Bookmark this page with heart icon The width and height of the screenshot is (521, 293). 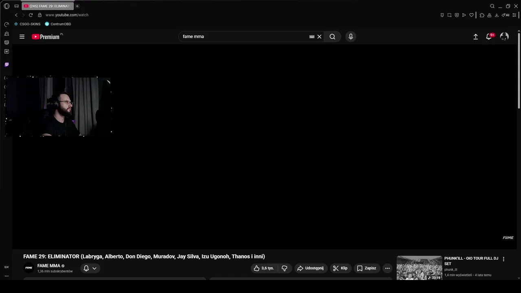coord(471,15)
